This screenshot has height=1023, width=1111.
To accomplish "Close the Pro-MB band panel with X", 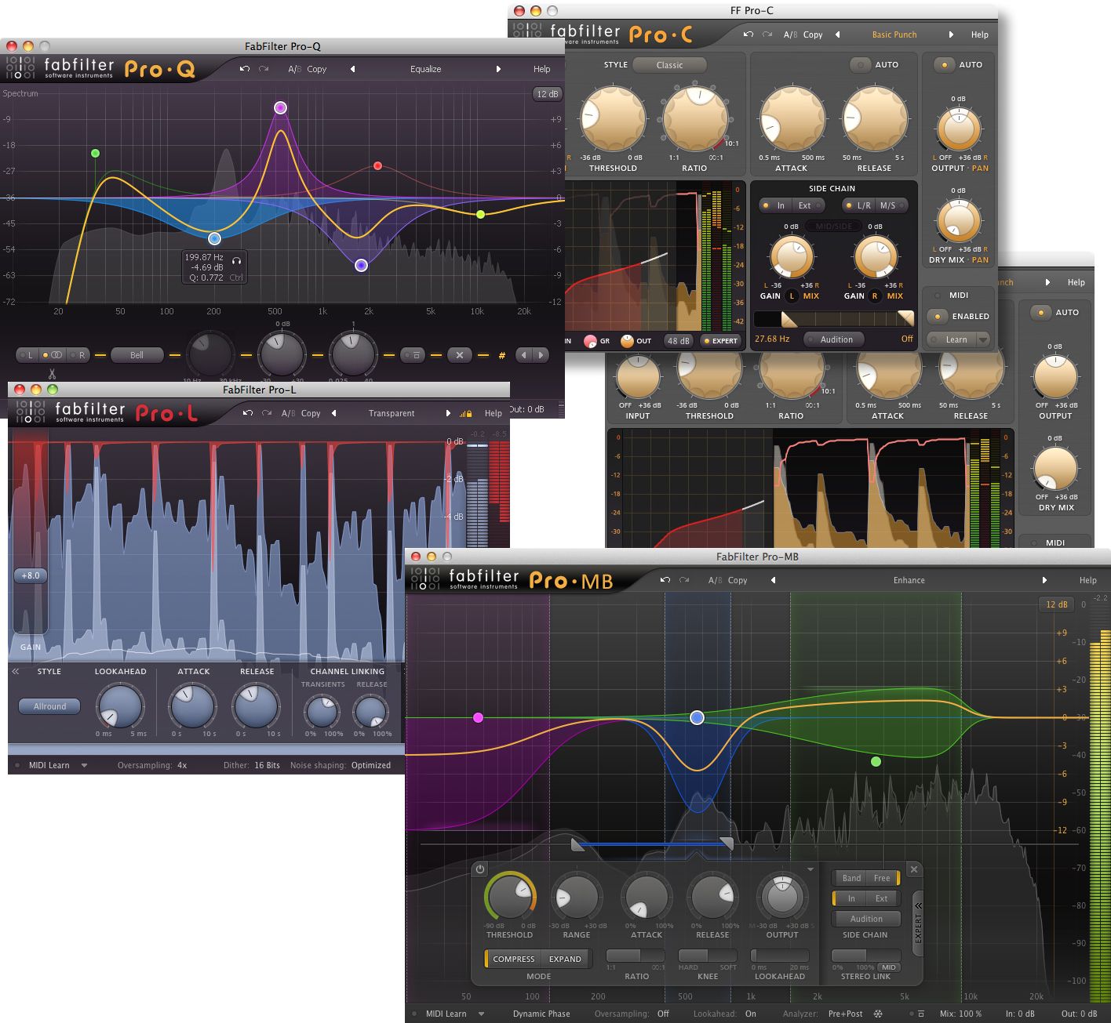I will pos(913,869).
